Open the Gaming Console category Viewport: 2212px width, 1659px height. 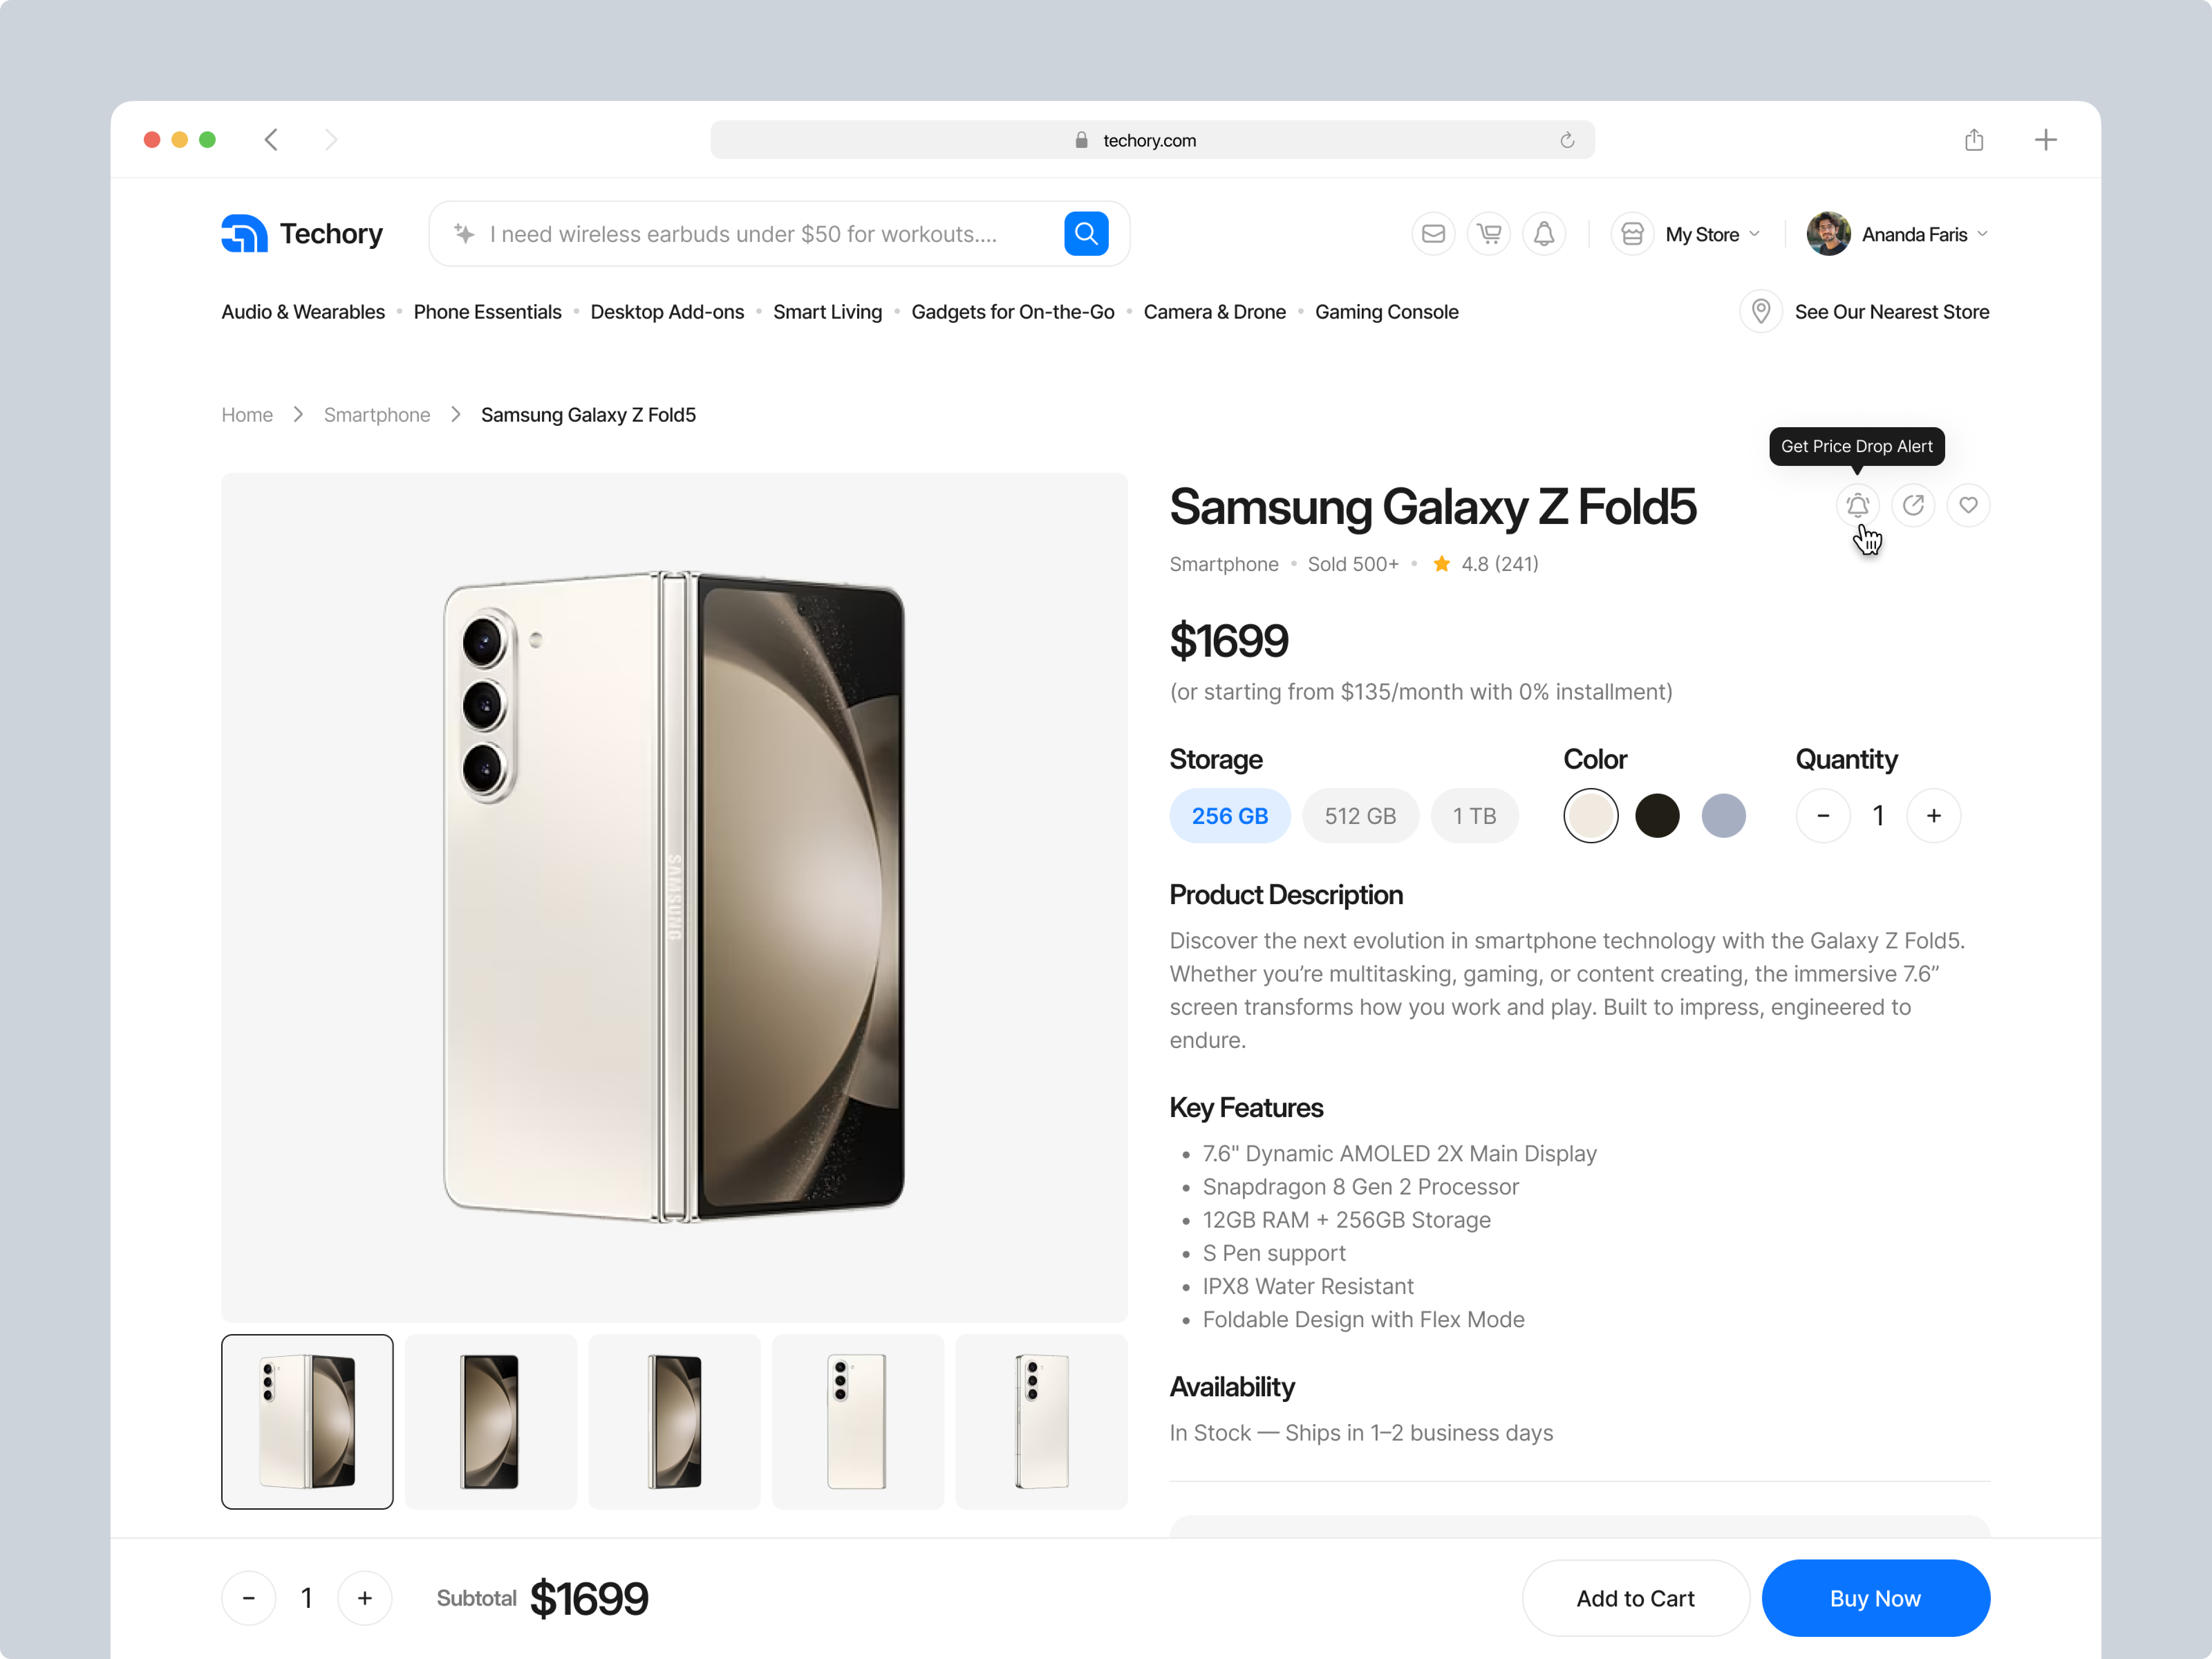coord(1387,311)
